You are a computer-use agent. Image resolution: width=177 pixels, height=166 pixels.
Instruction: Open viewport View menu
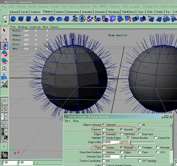[13, 27]
